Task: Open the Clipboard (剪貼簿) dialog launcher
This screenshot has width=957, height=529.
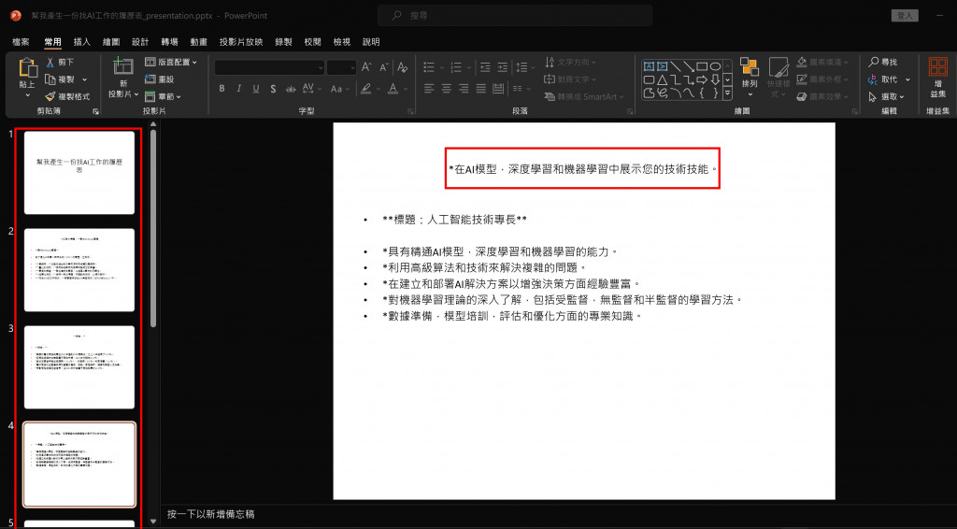Action: 96,111
